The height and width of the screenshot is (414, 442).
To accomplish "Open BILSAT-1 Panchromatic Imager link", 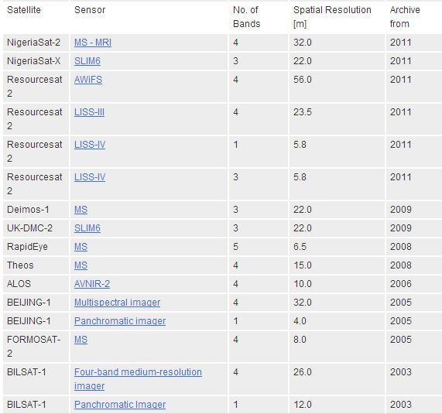I will pos(120,405).
